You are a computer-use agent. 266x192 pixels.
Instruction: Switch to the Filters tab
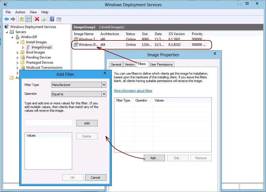pos(142,64)
